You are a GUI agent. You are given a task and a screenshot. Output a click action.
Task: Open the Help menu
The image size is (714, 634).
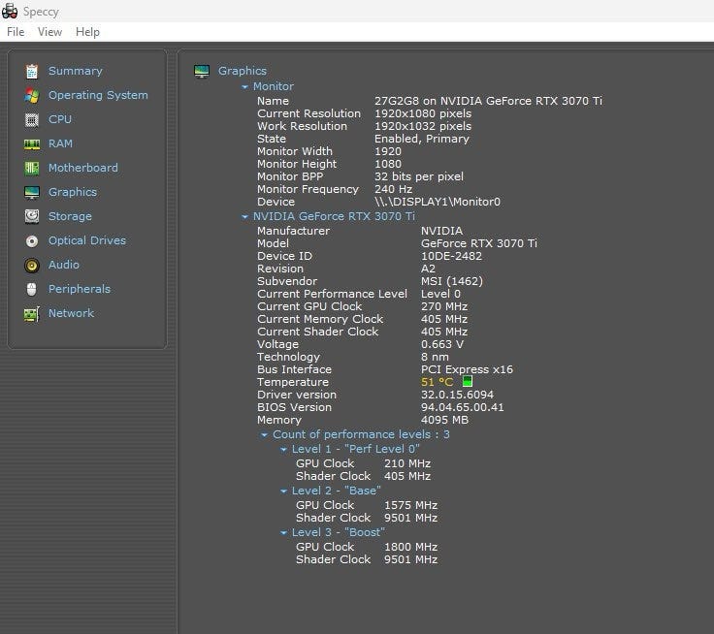87,32
